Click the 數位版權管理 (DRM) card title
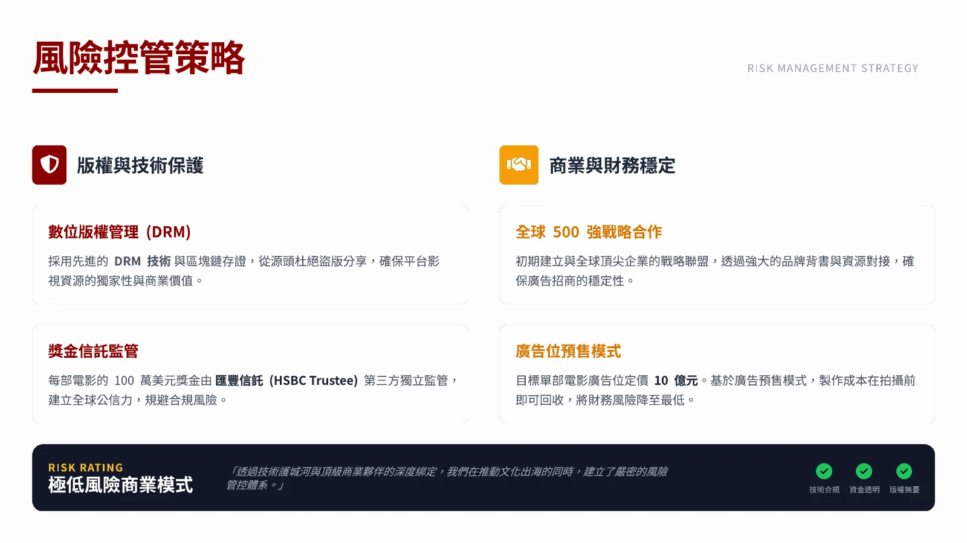This screenshot has height=543, width=967. click(x=120, y=232)
